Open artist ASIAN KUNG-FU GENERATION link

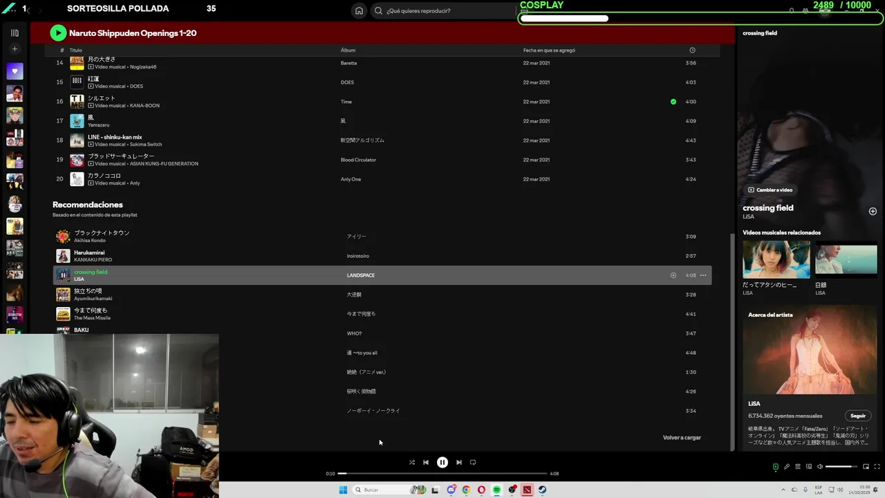coord(164,164)
